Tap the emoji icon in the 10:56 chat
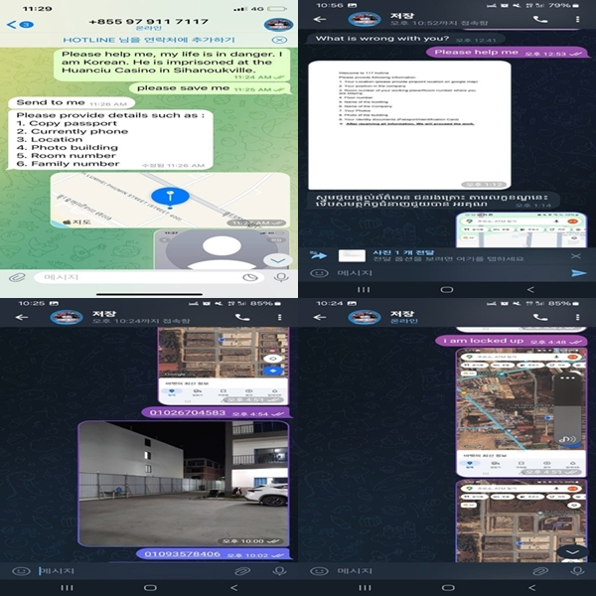596x596 pixels. click(319, 273)
